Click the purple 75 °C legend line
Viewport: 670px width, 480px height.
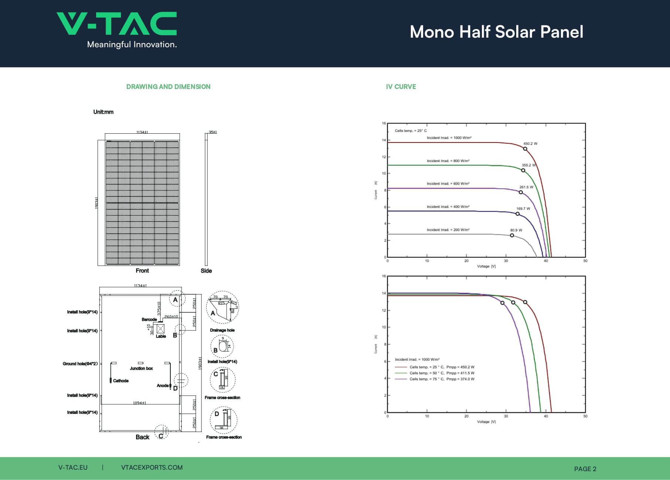[x=401, y=379]
